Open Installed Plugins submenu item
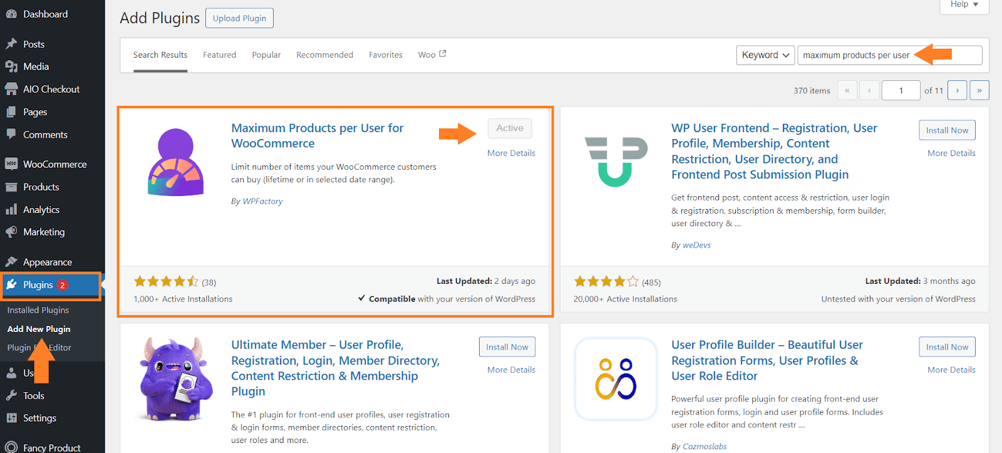This screenshot has width=1002, height=453. 38,310
